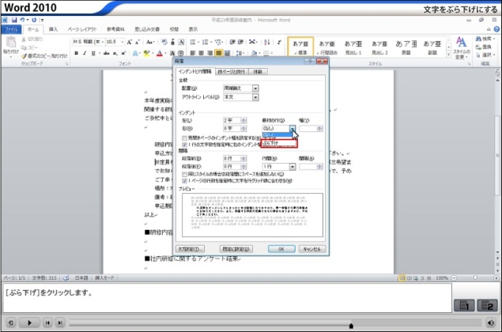This screenshot has width=502, height=332.
Task: Toggle the snap-to-grid lines checkbox
Action: 184,181
